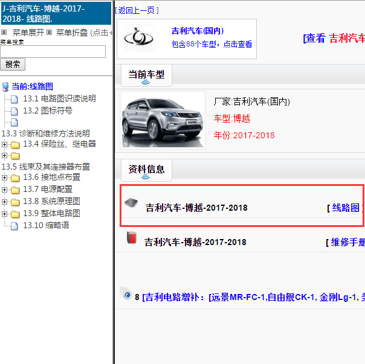
Task: Expand the 13.6 接地点布置 node
Action: 4,177
